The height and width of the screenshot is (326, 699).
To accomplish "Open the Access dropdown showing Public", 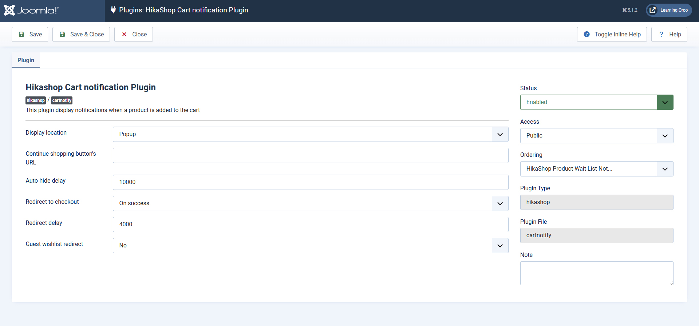I will 597,136.
